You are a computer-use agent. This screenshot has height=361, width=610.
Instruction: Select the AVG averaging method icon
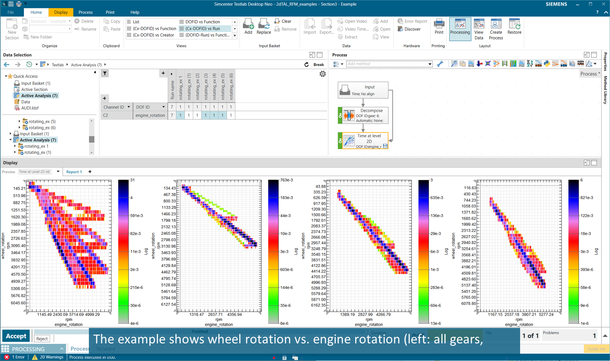point(471,64)
